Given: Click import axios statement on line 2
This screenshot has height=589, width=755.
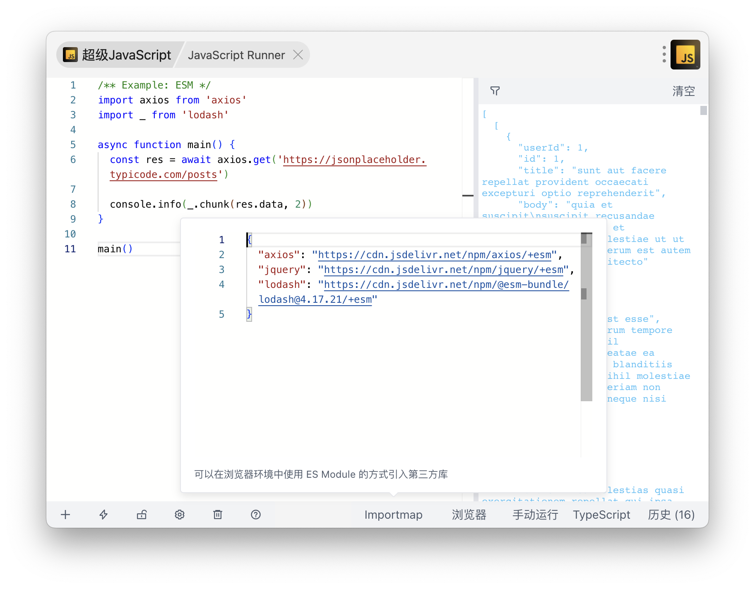Looking at the screenshot, I should [x=172, y=100].
